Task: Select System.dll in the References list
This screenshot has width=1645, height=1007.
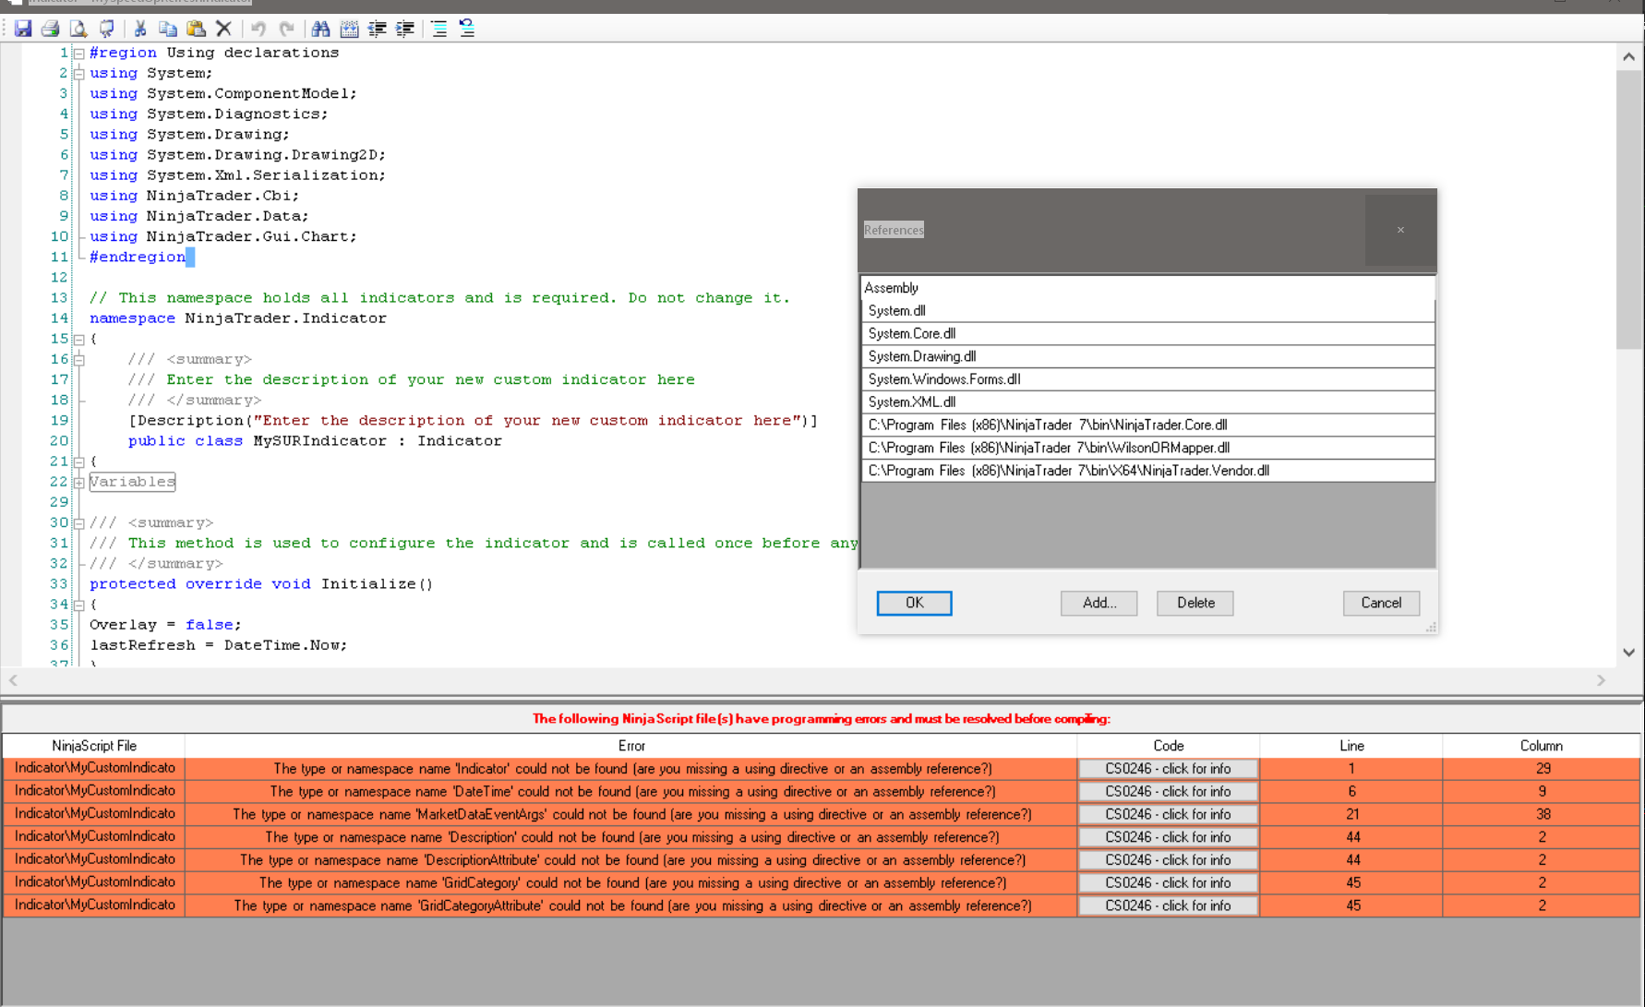Action: (1147, 311)
